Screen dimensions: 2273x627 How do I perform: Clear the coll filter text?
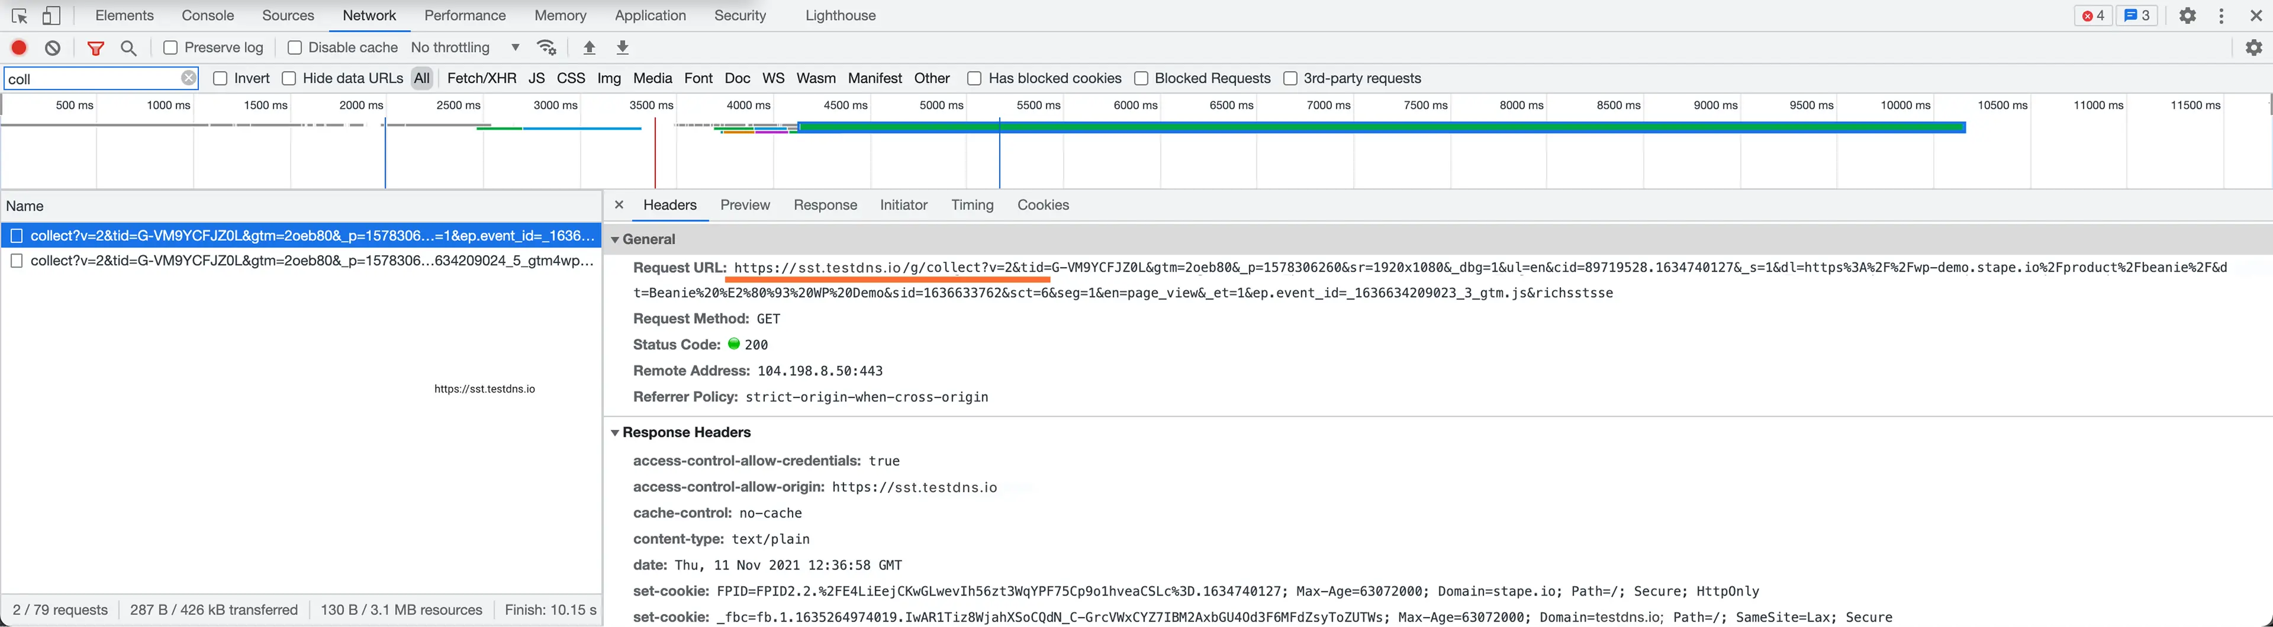tap(188, 78)
